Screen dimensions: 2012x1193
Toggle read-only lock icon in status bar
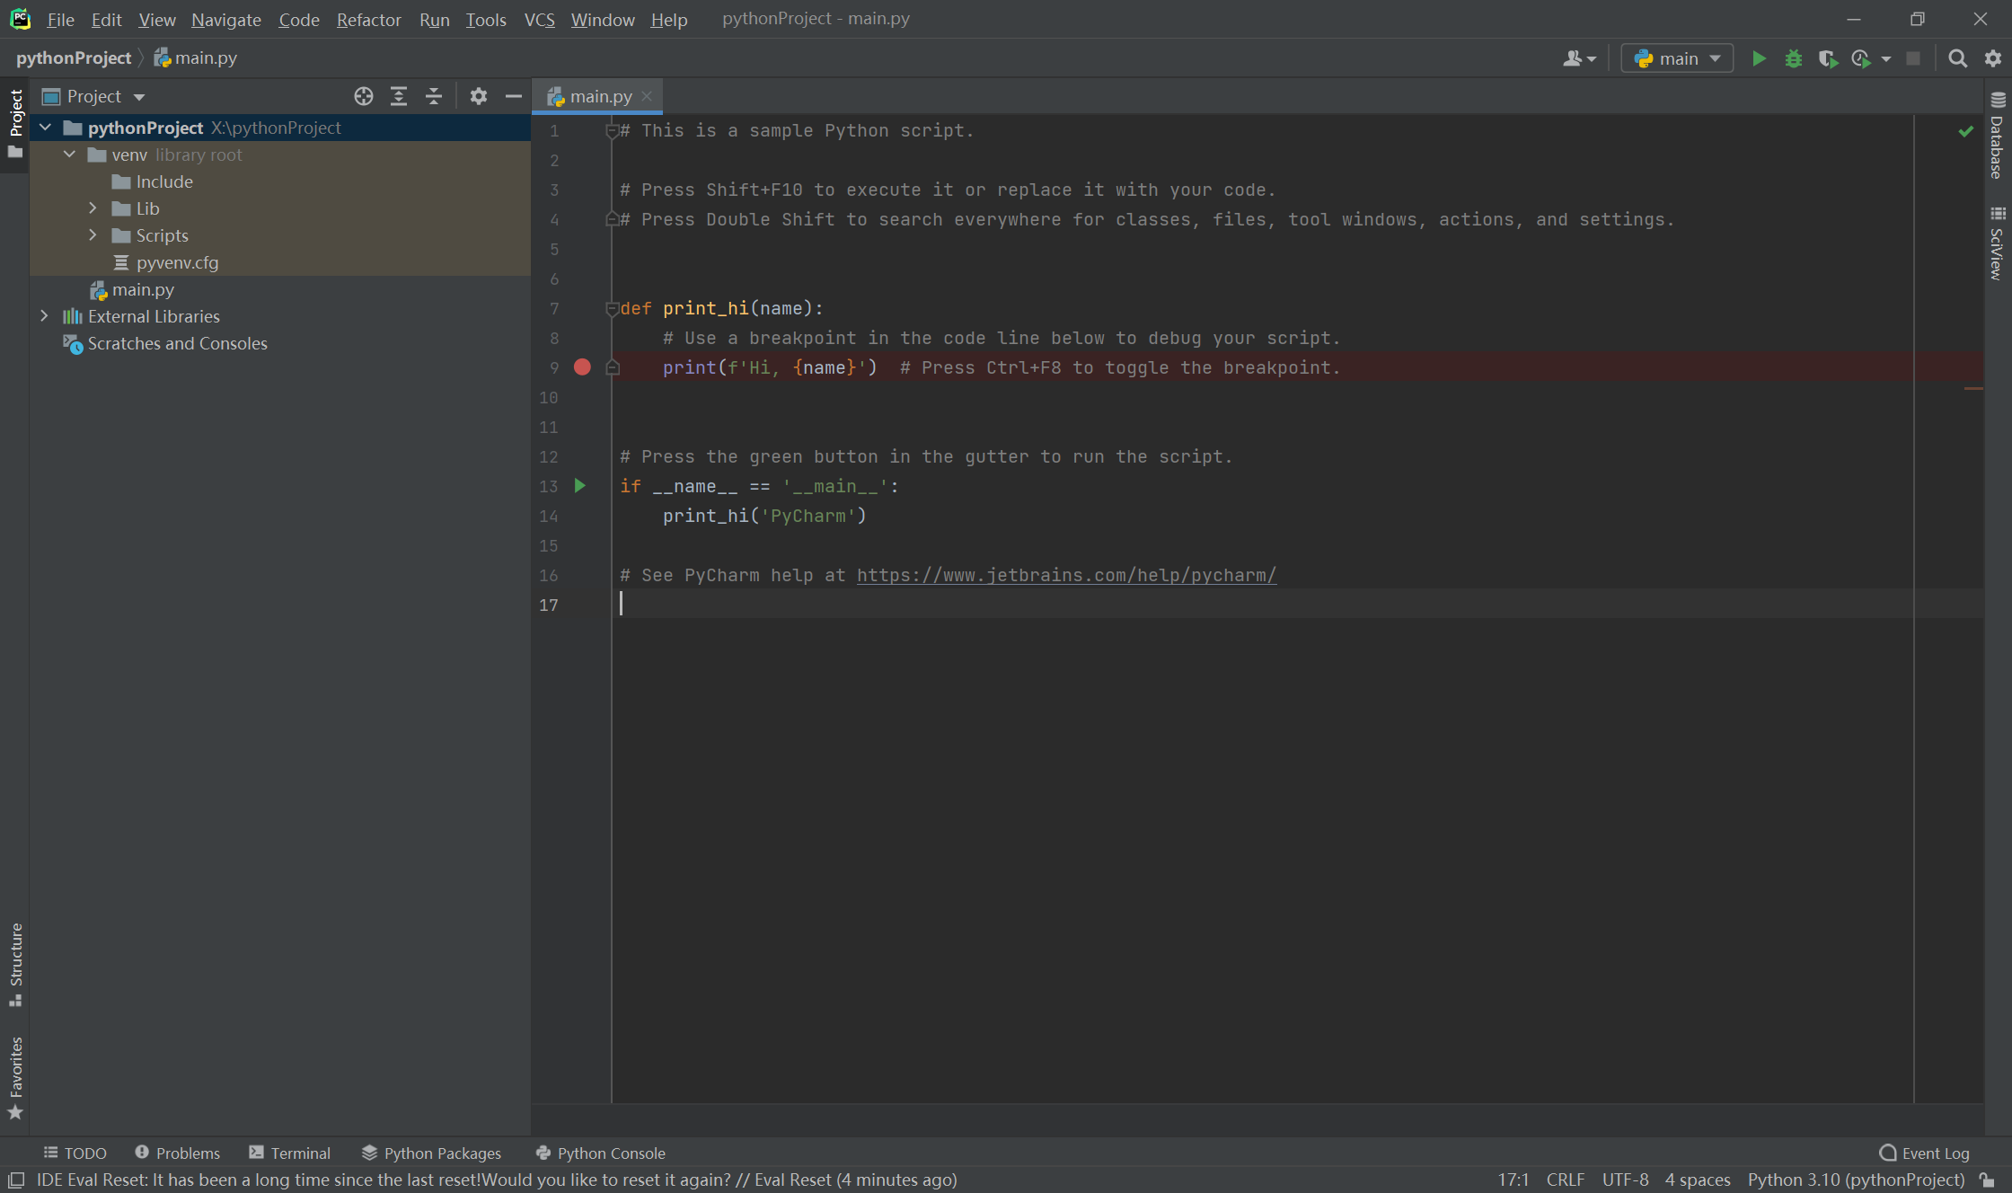[1988, 1180]
